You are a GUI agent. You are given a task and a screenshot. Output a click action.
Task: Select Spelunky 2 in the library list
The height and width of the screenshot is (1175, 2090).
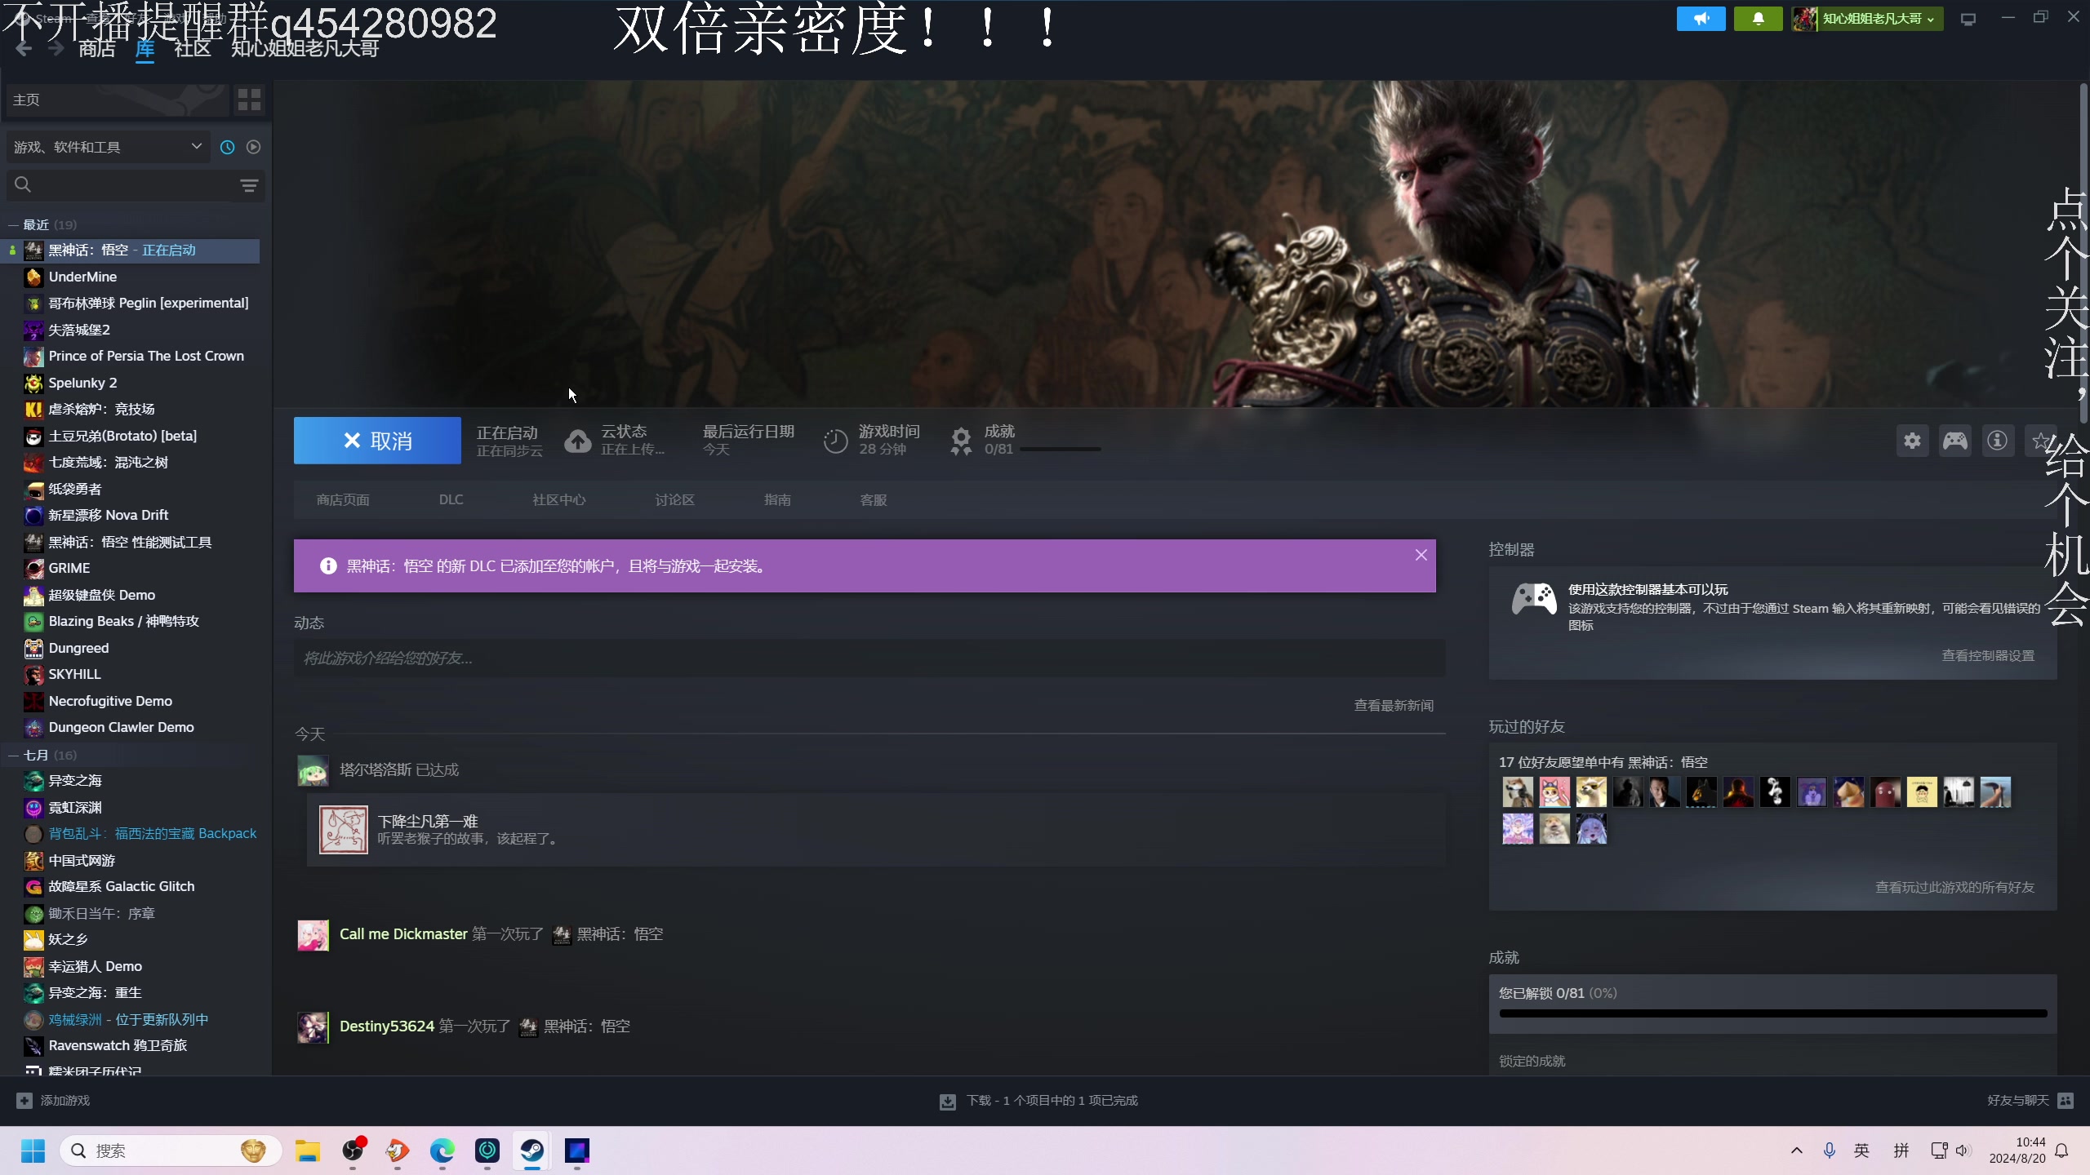point(82,384)
